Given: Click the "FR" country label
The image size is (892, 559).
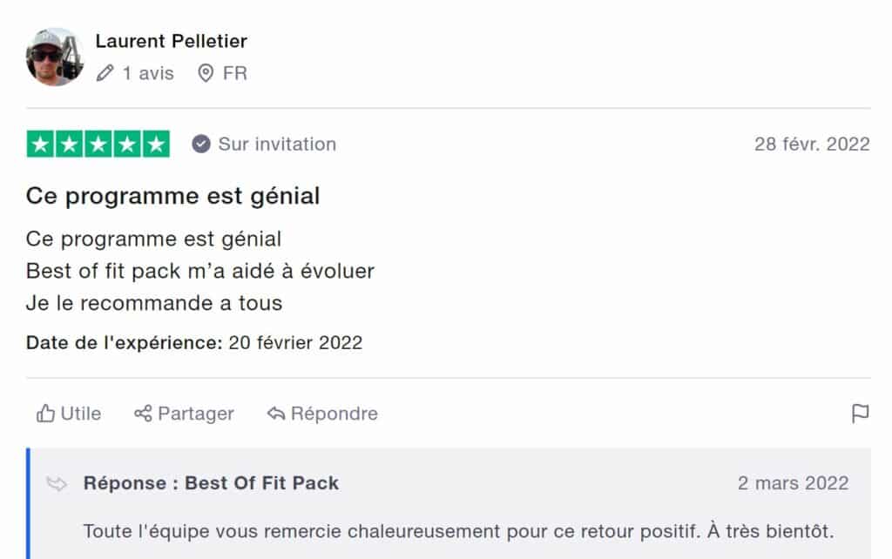Looking at the screenshot, I should pyautogui.click(x=235, y=74).
